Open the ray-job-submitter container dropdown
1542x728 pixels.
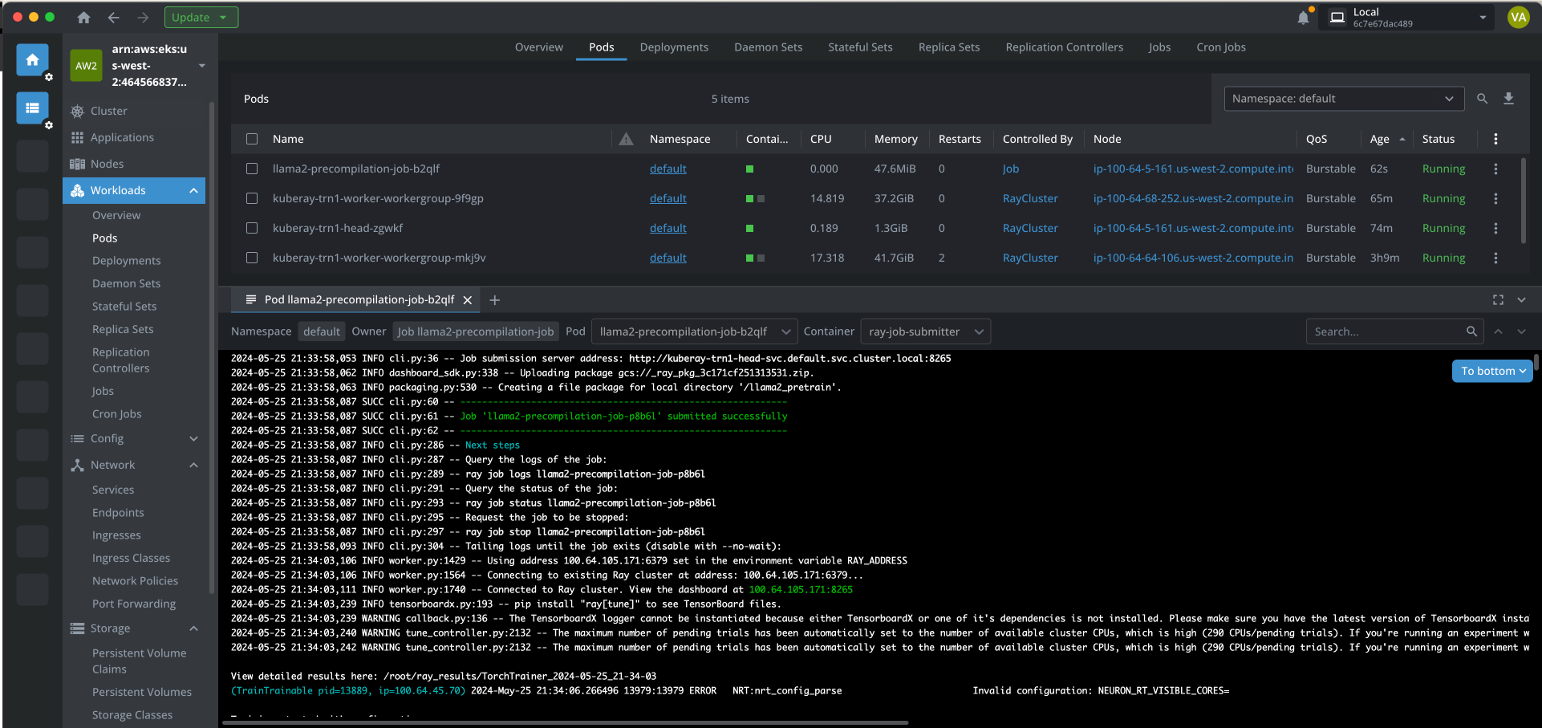[925, 331]
